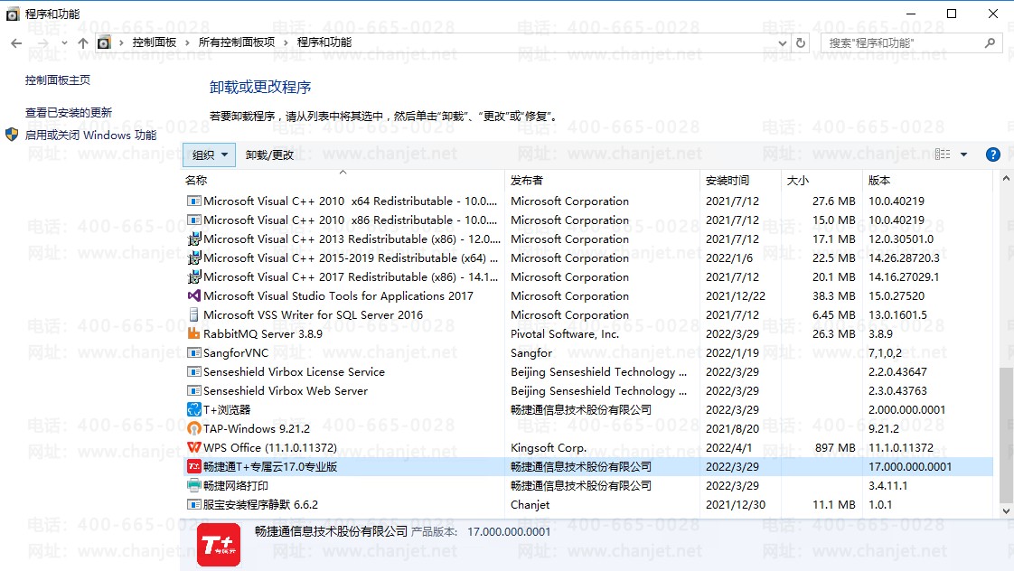Click version 7,1,0,2 cell
1014x571 pixels.
coord(885,352)
